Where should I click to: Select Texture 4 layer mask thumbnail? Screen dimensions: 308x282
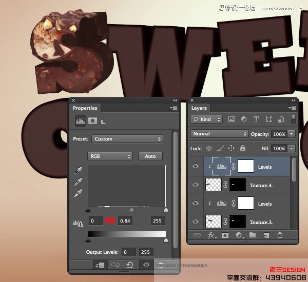point(238,185)
